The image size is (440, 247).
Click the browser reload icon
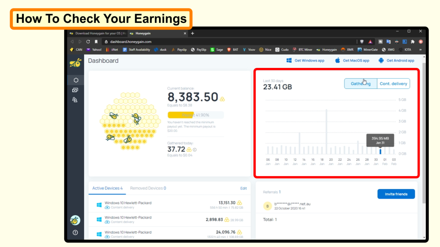(88, 42)
